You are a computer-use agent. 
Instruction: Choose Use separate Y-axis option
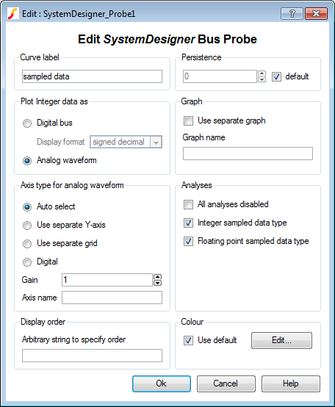pos(27,226)
